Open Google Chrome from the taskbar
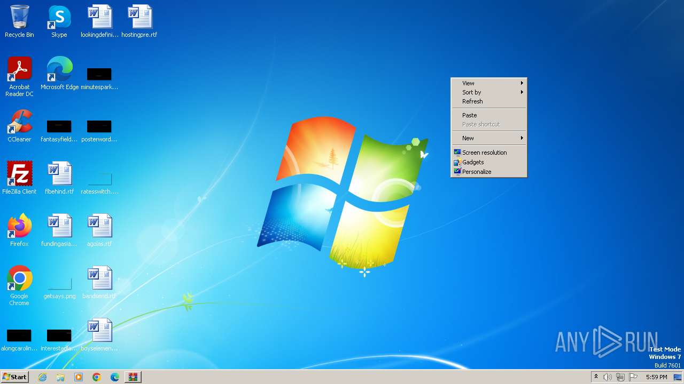The image size is (684, 384). [x=97, y=377]
